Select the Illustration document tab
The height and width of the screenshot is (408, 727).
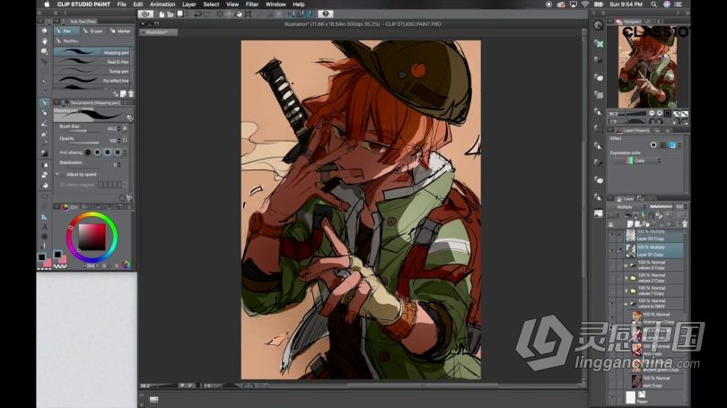coord(159,32)
